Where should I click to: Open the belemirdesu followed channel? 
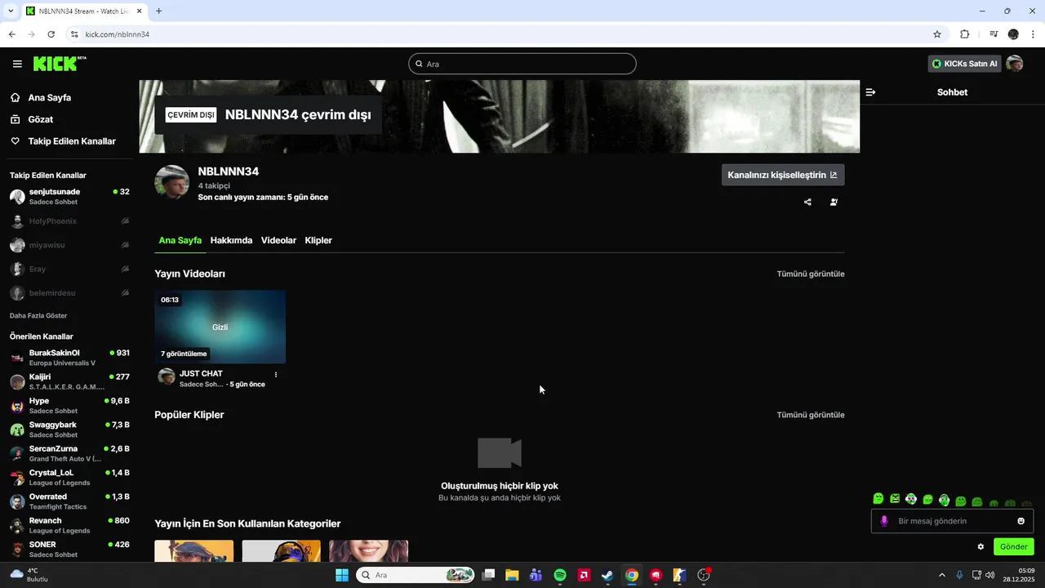pyautogui.click(x=69, y=293)
